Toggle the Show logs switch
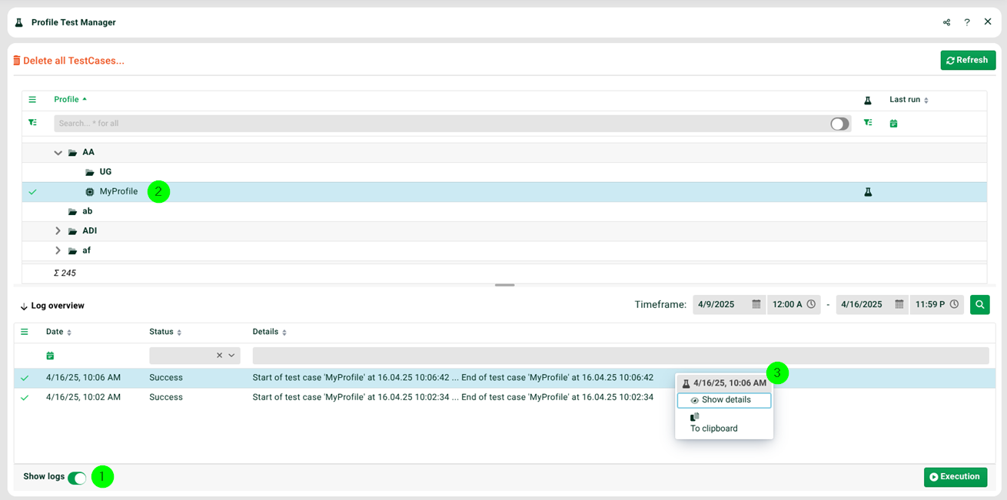 coord(77,478)
